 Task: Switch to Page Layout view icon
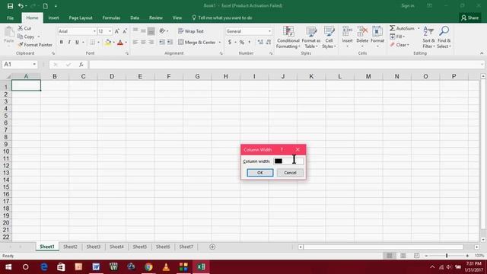point(403,256)
